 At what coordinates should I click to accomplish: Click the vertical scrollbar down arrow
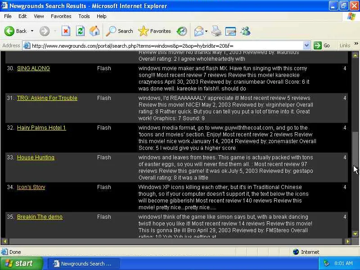(355, 234)
